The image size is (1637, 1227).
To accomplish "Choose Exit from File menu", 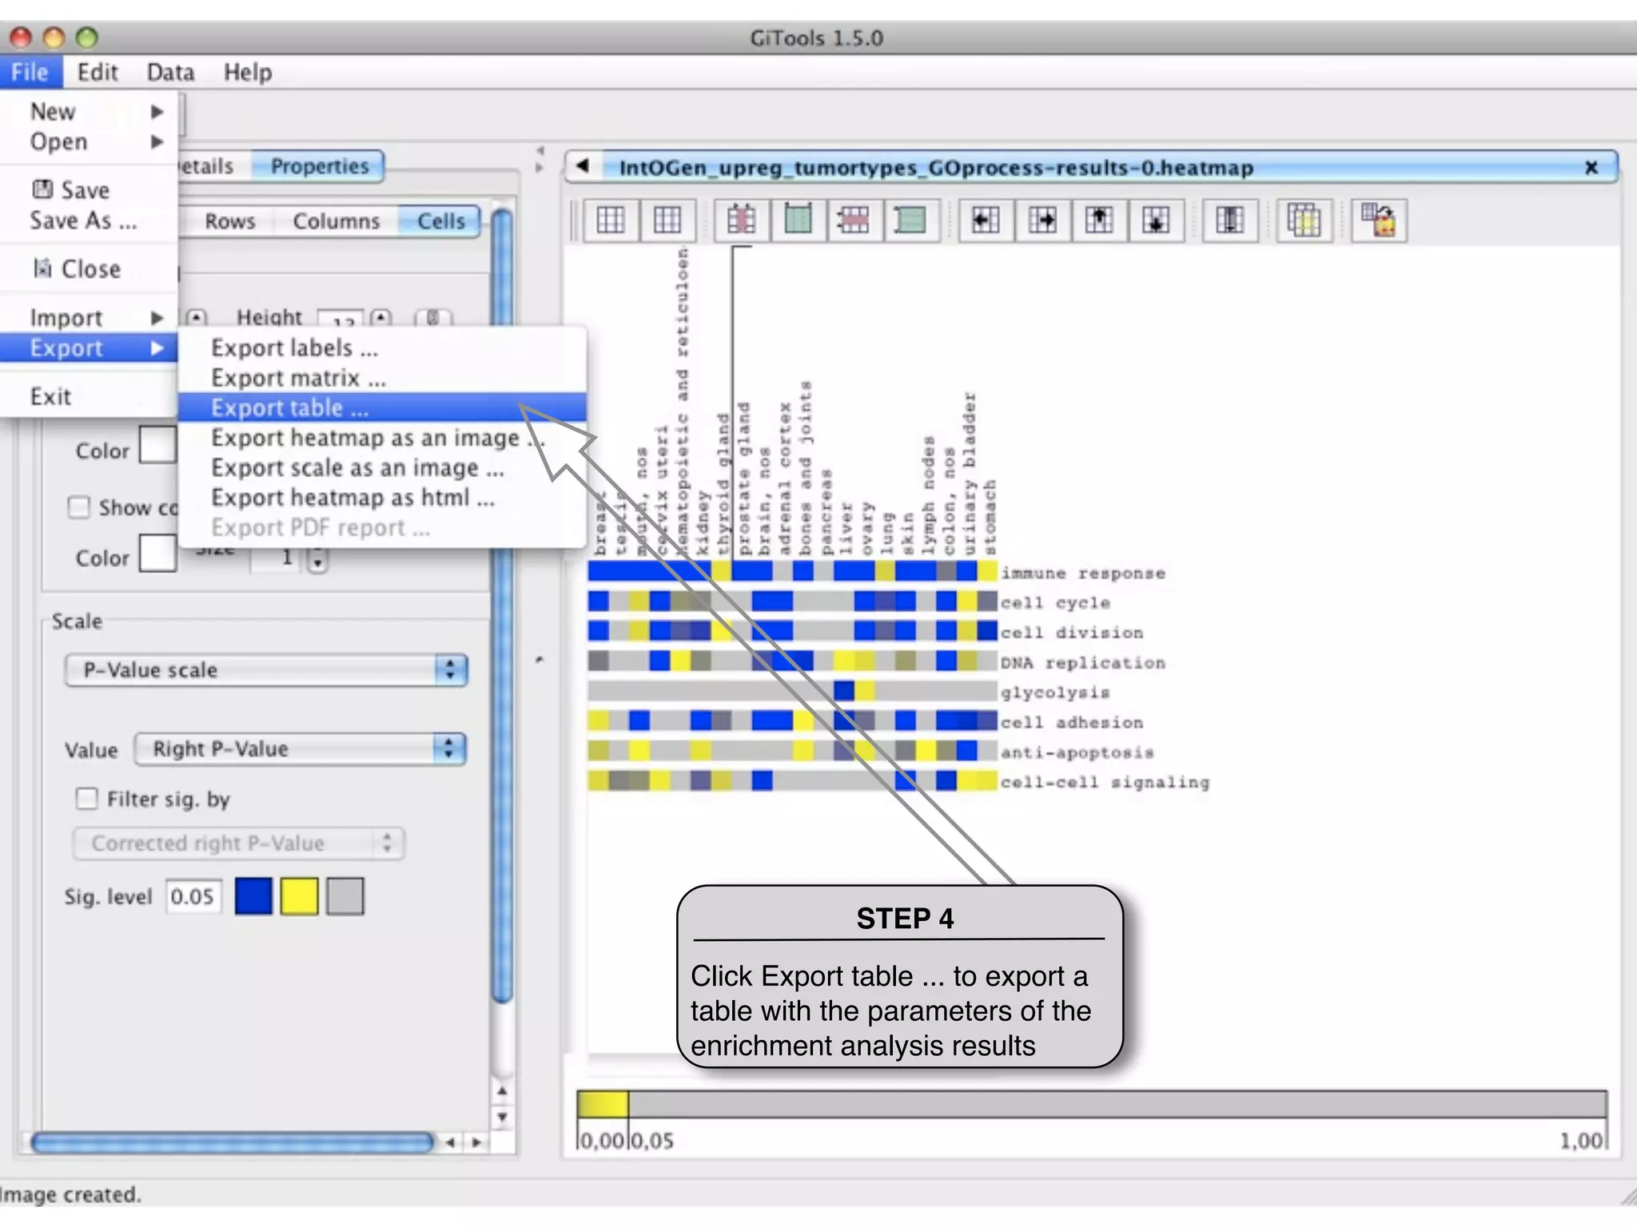I will click(x=88, y=396).
